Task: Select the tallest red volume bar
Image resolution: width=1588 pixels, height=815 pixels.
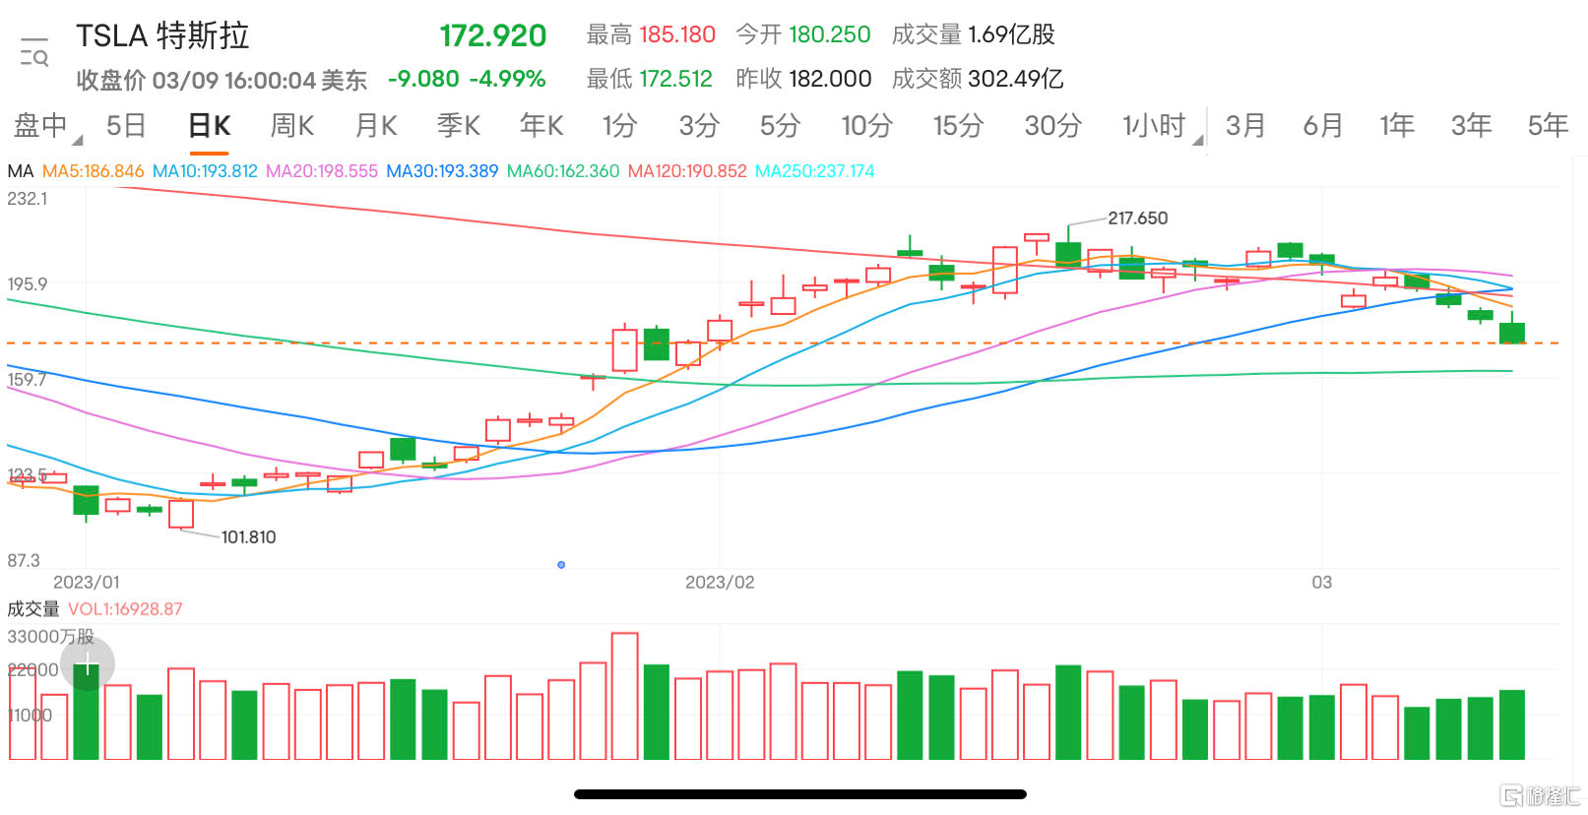Action: pyautogui.click(x=625, y=696)
